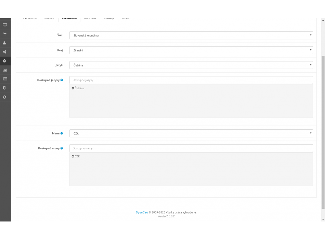The image size is (325, 240).
Task: Click the shield icon in sidebar
Action: coord(4,88)
